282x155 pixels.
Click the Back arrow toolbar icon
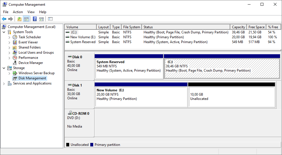4,19
